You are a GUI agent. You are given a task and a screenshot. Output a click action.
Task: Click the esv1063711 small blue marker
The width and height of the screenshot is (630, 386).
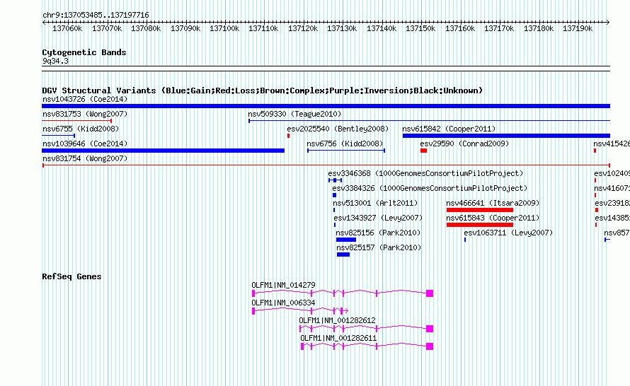465,240
